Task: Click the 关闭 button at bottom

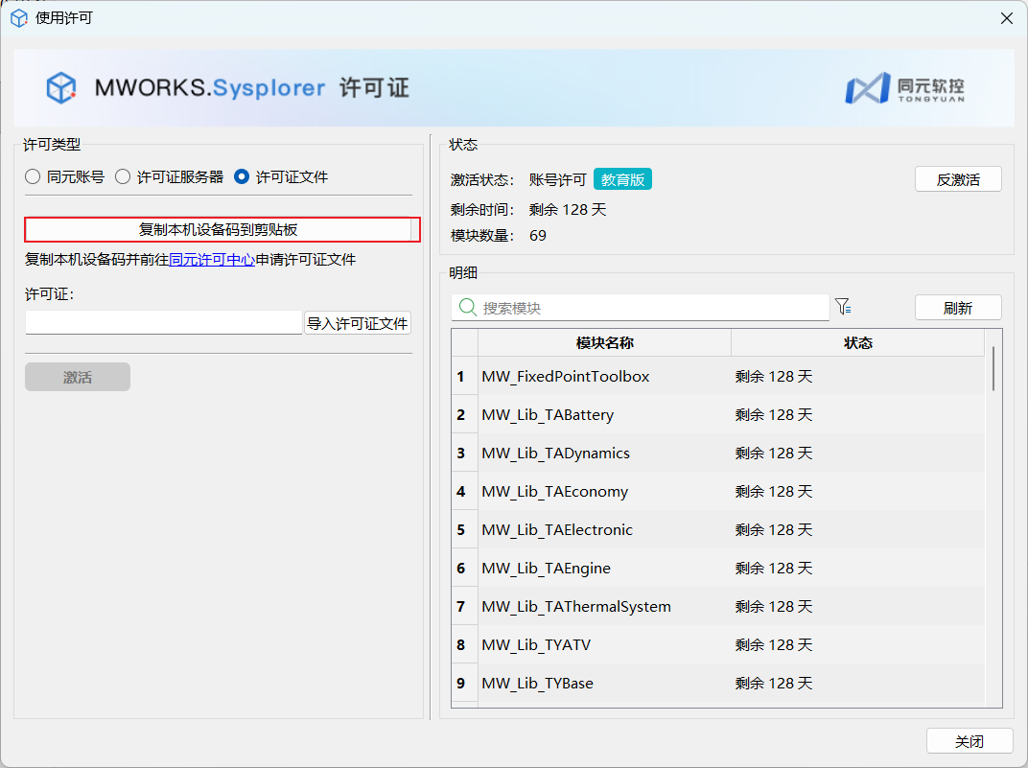Action: tap(969, 741)
